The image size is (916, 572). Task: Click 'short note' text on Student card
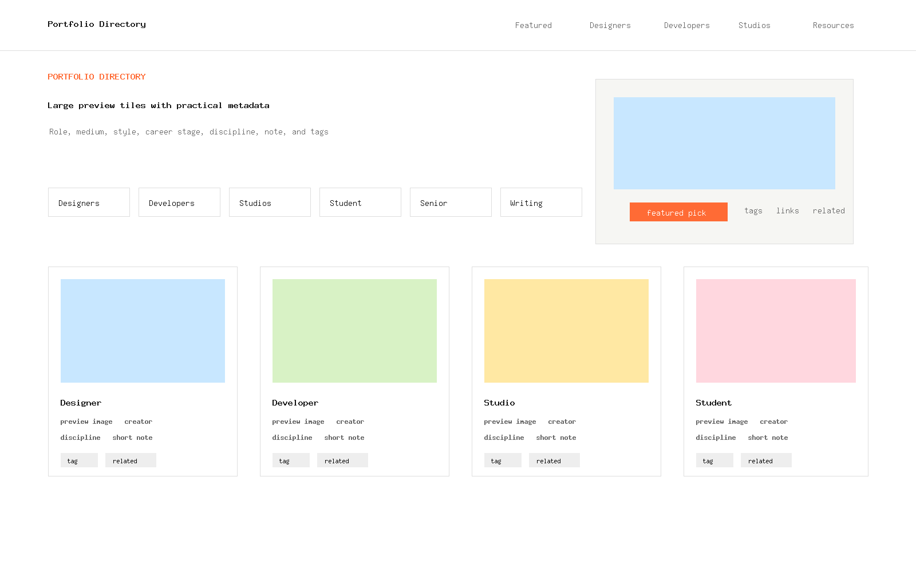coord(768,438)
